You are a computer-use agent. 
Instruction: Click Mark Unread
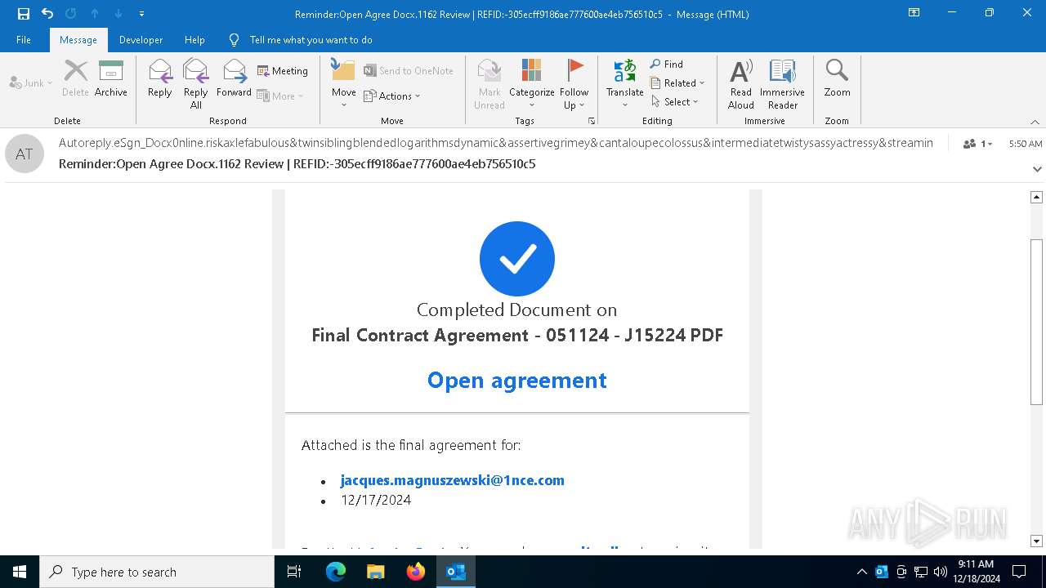[x=489, y=83]
